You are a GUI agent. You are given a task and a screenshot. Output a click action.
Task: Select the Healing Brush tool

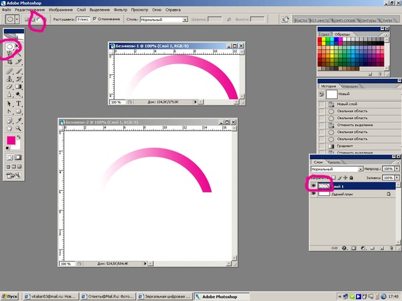click(10, 71)
